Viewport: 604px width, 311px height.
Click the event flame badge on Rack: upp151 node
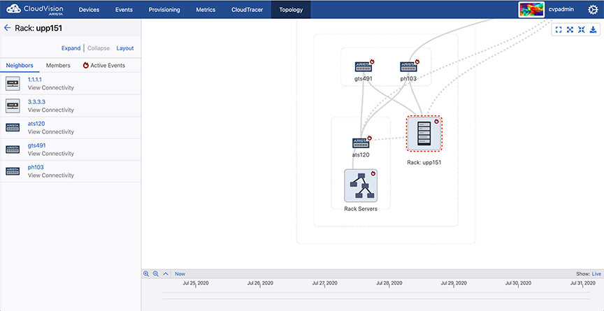coord(436,121)
